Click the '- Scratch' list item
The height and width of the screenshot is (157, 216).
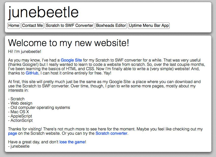click(x=16, y=99)
